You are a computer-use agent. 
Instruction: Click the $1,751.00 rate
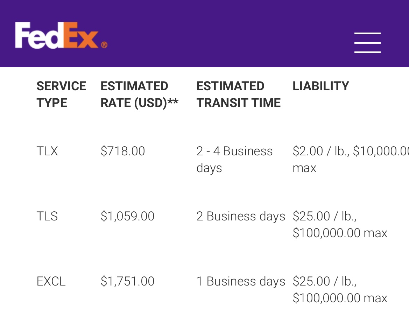(127, 281)
